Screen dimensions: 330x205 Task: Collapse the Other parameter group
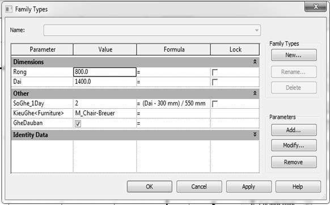(x=255, y=93)
